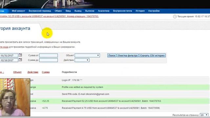Click the 'Login IP : 176.59.*.*' row text
Screen dimensions: 210x118
[x=72, y=80]
